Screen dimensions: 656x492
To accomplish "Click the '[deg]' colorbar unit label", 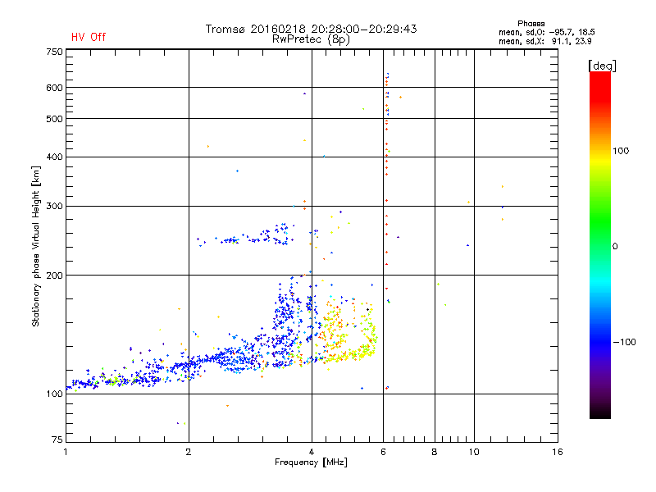I will [602, 66].
